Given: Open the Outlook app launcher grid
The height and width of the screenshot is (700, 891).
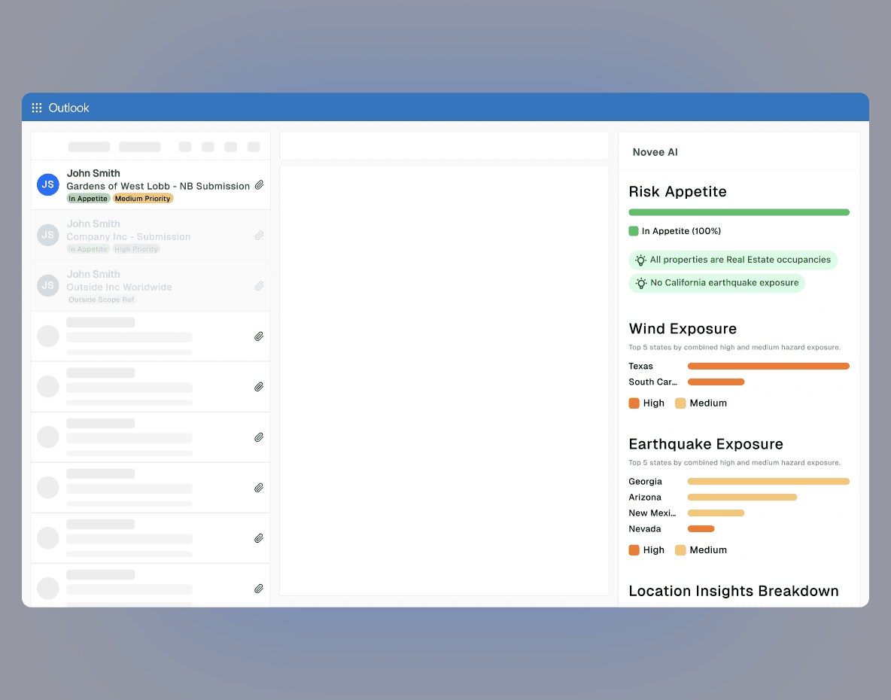Looking at the screenshot, I should pos(37,108).
